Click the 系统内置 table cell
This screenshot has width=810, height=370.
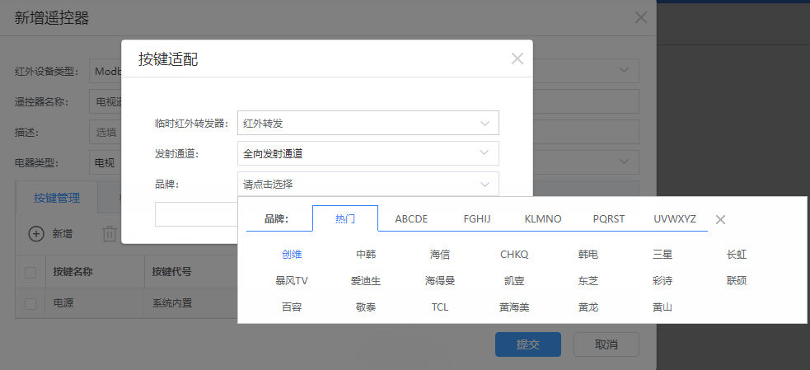click(172, 303)
